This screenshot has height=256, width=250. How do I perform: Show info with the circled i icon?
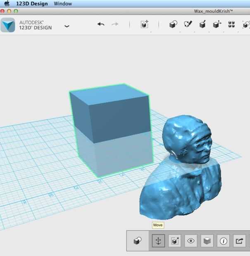pyautogui.click(x=223, y=241)
